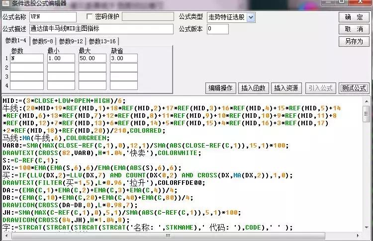Switch to the 参数13-16 tab
The image size is (373, 241).
pyautogui.click(x=102, y=41)
